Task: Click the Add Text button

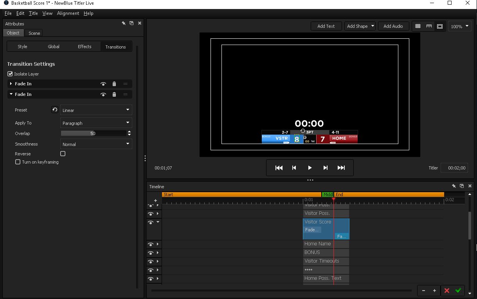Action: (x=326, y=26)
